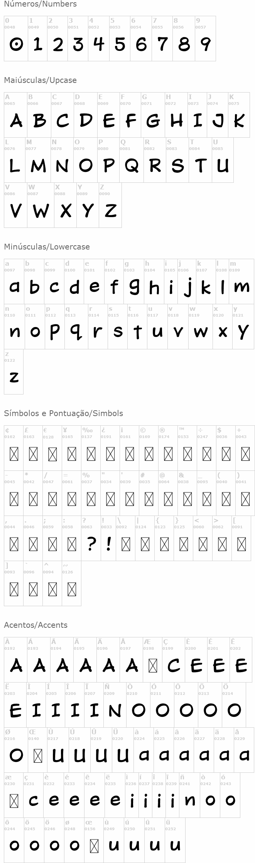
Task: Click the Ç uppercase cedilla glyph cell
Action: (x=173, y=660)
